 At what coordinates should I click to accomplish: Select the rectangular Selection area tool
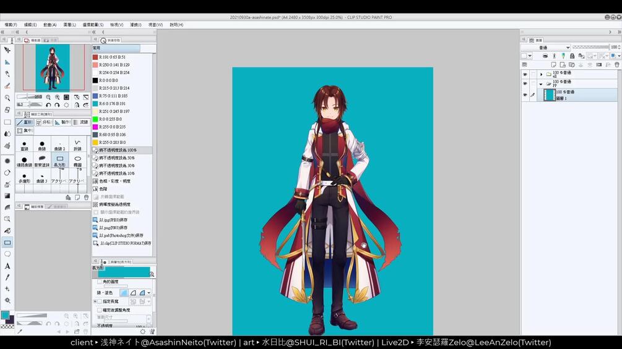tap(7, 122)
